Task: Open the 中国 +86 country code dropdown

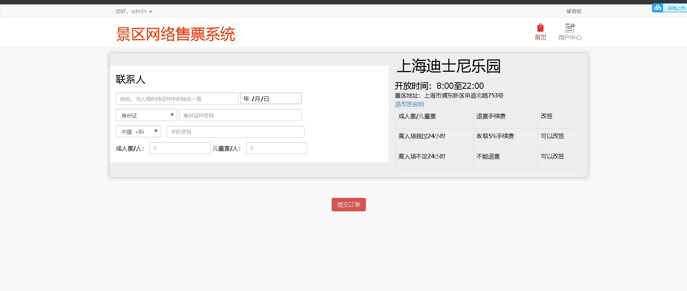Action: (138, 132)
